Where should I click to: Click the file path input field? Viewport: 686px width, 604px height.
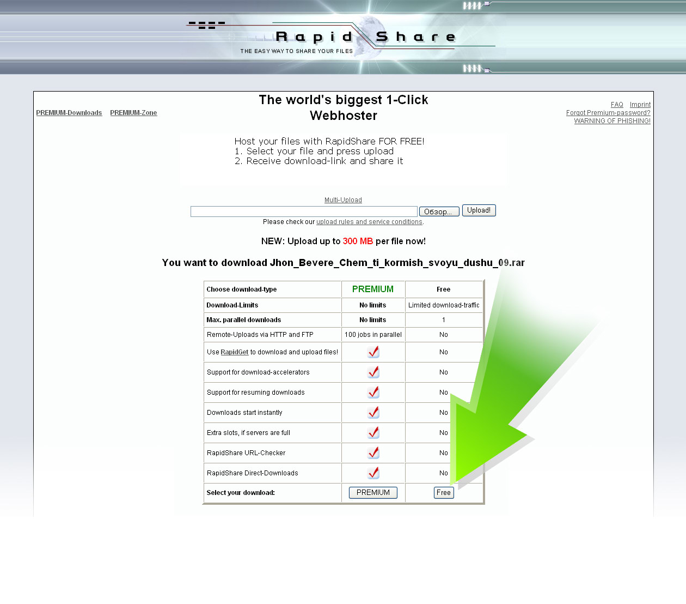[x=304, y=212]
